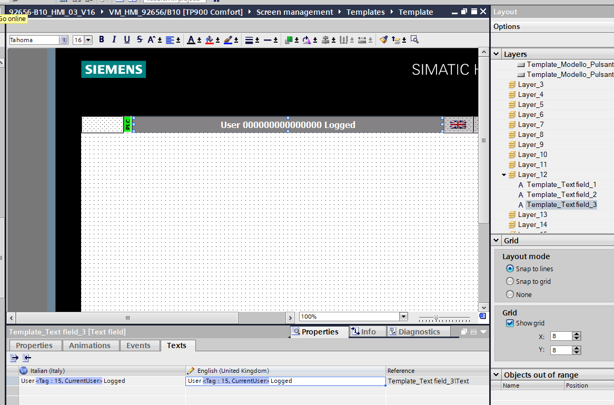The height and width of the screenshot is (405, 614).
Task: Adjust the zoom slider below the canvas
Action: tap(436, 317)
